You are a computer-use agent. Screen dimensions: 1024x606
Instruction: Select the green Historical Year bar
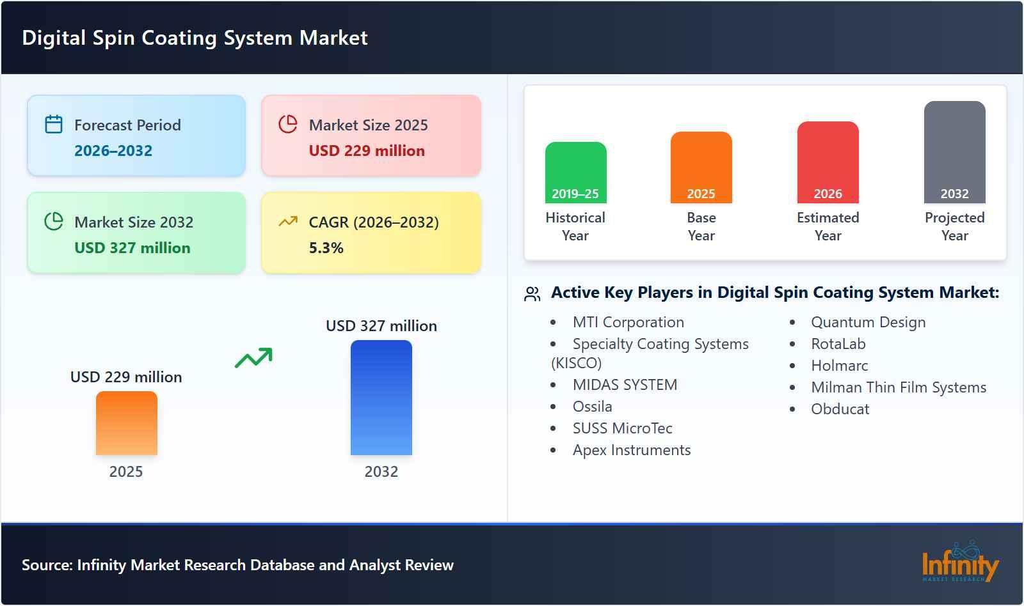(x=575, y=173)
